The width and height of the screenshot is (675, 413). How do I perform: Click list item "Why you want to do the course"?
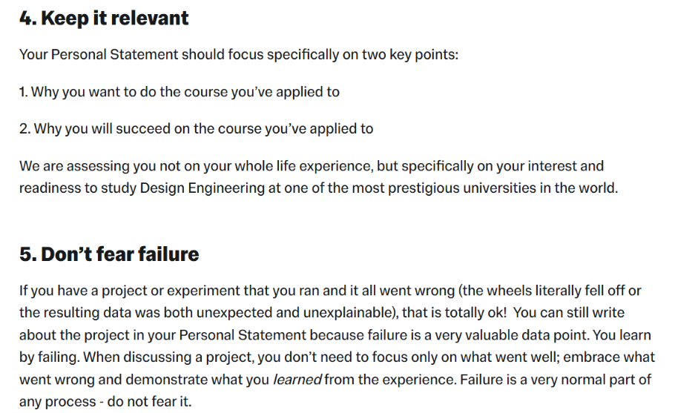tap(180, 92)
